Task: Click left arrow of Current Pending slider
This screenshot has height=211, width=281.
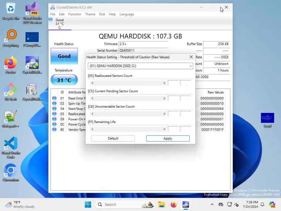Action: [x=92, y=98]
